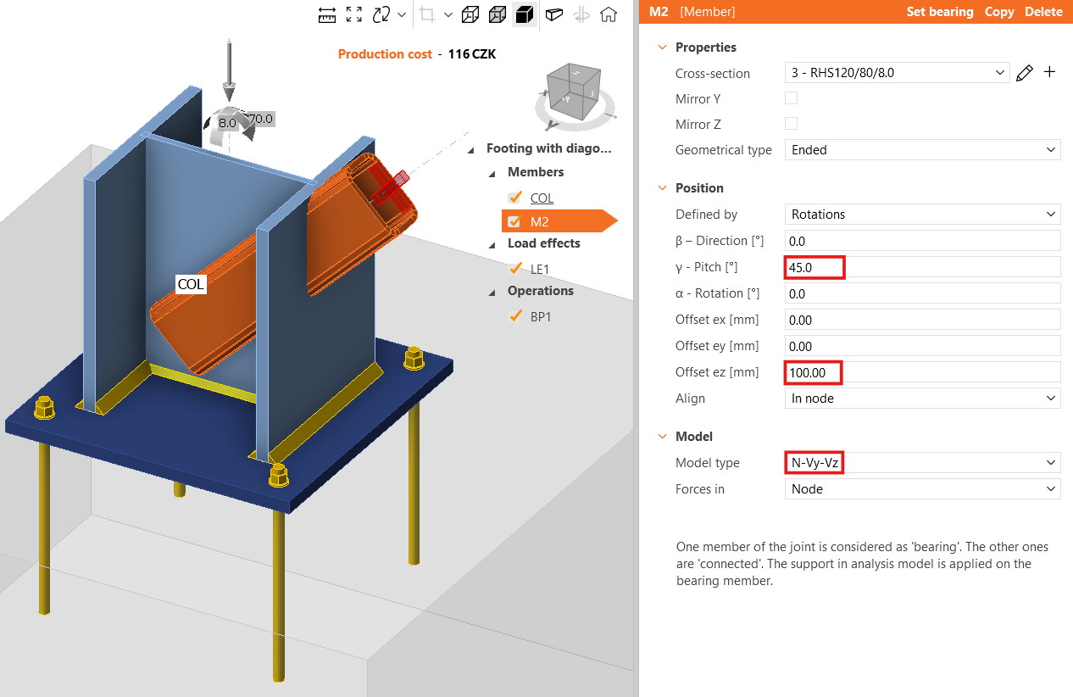Switch to transparent display mode

coord(497,14)
